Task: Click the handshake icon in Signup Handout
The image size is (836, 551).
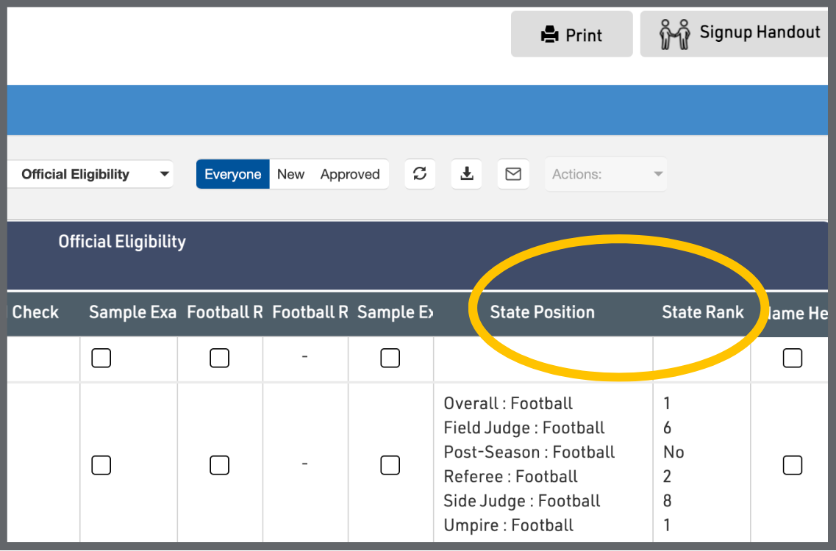Action: click(x=674, y=35)
